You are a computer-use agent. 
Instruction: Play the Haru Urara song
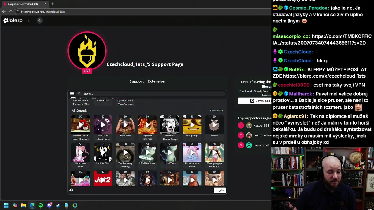point(81,153)
